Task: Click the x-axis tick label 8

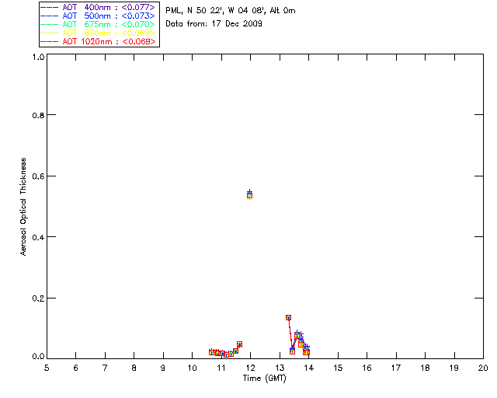Action: click(134, 368)
